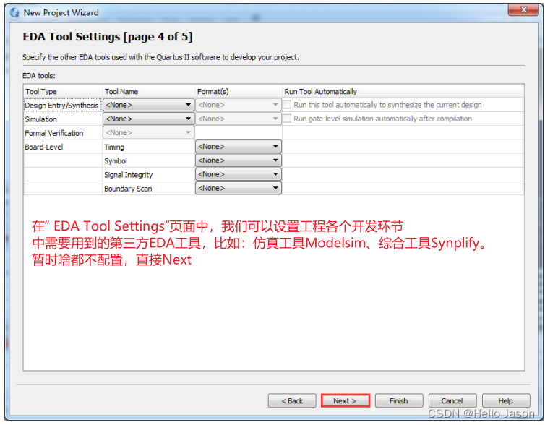Click the Cancel button
The height and width of the screenshot is (425, 545).
click(x=452, y=400)
